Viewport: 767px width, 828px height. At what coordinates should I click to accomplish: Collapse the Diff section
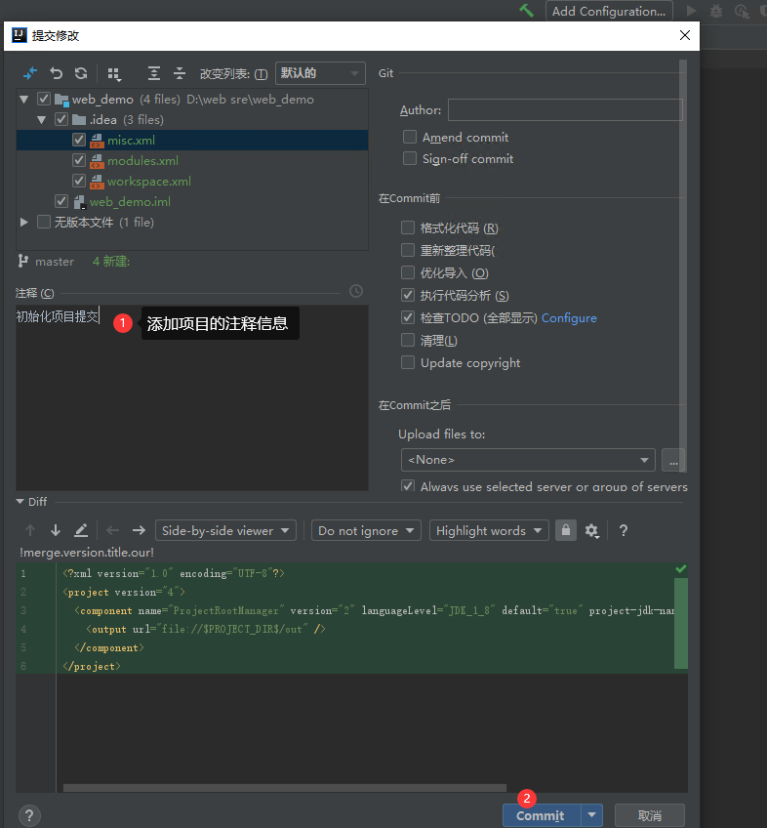(20, 501)
